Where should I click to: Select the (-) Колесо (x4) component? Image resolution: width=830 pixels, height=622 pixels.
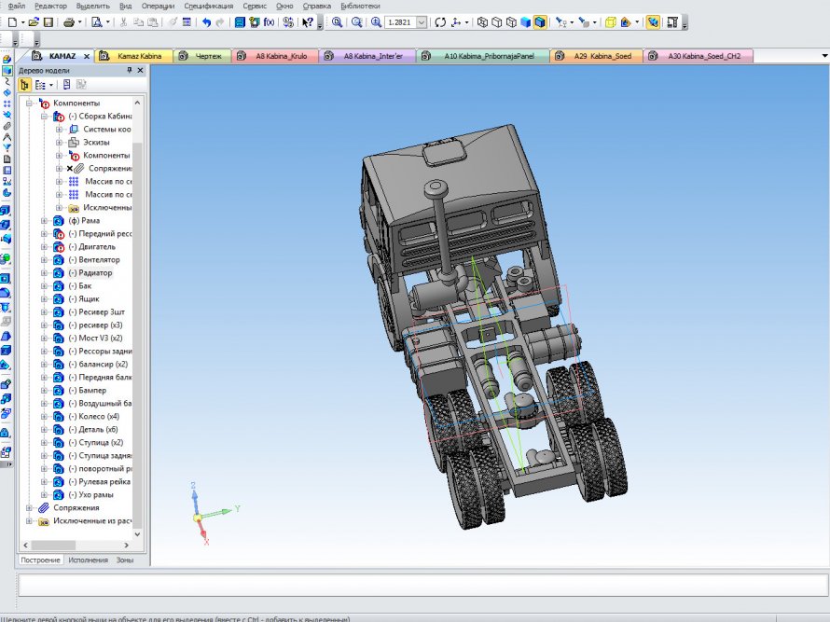[x=93, y=417]
